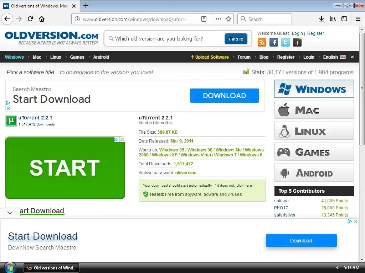Open the Forum navbar link
This screenshot has height=273, width=365.
click(x=244, y=57)
